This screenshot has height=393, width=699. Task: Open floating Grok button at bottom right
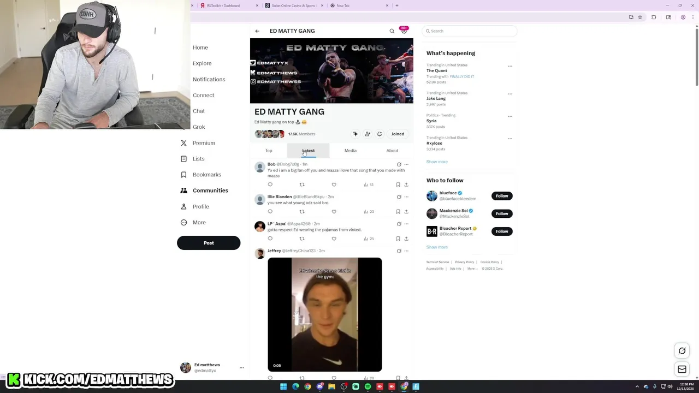(x=682, y=351)
